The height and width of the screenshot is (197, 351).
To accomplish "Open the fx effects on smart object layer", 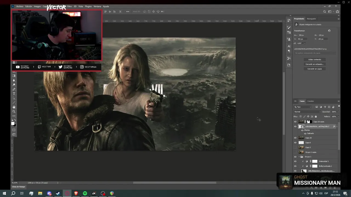I will 334,126.
